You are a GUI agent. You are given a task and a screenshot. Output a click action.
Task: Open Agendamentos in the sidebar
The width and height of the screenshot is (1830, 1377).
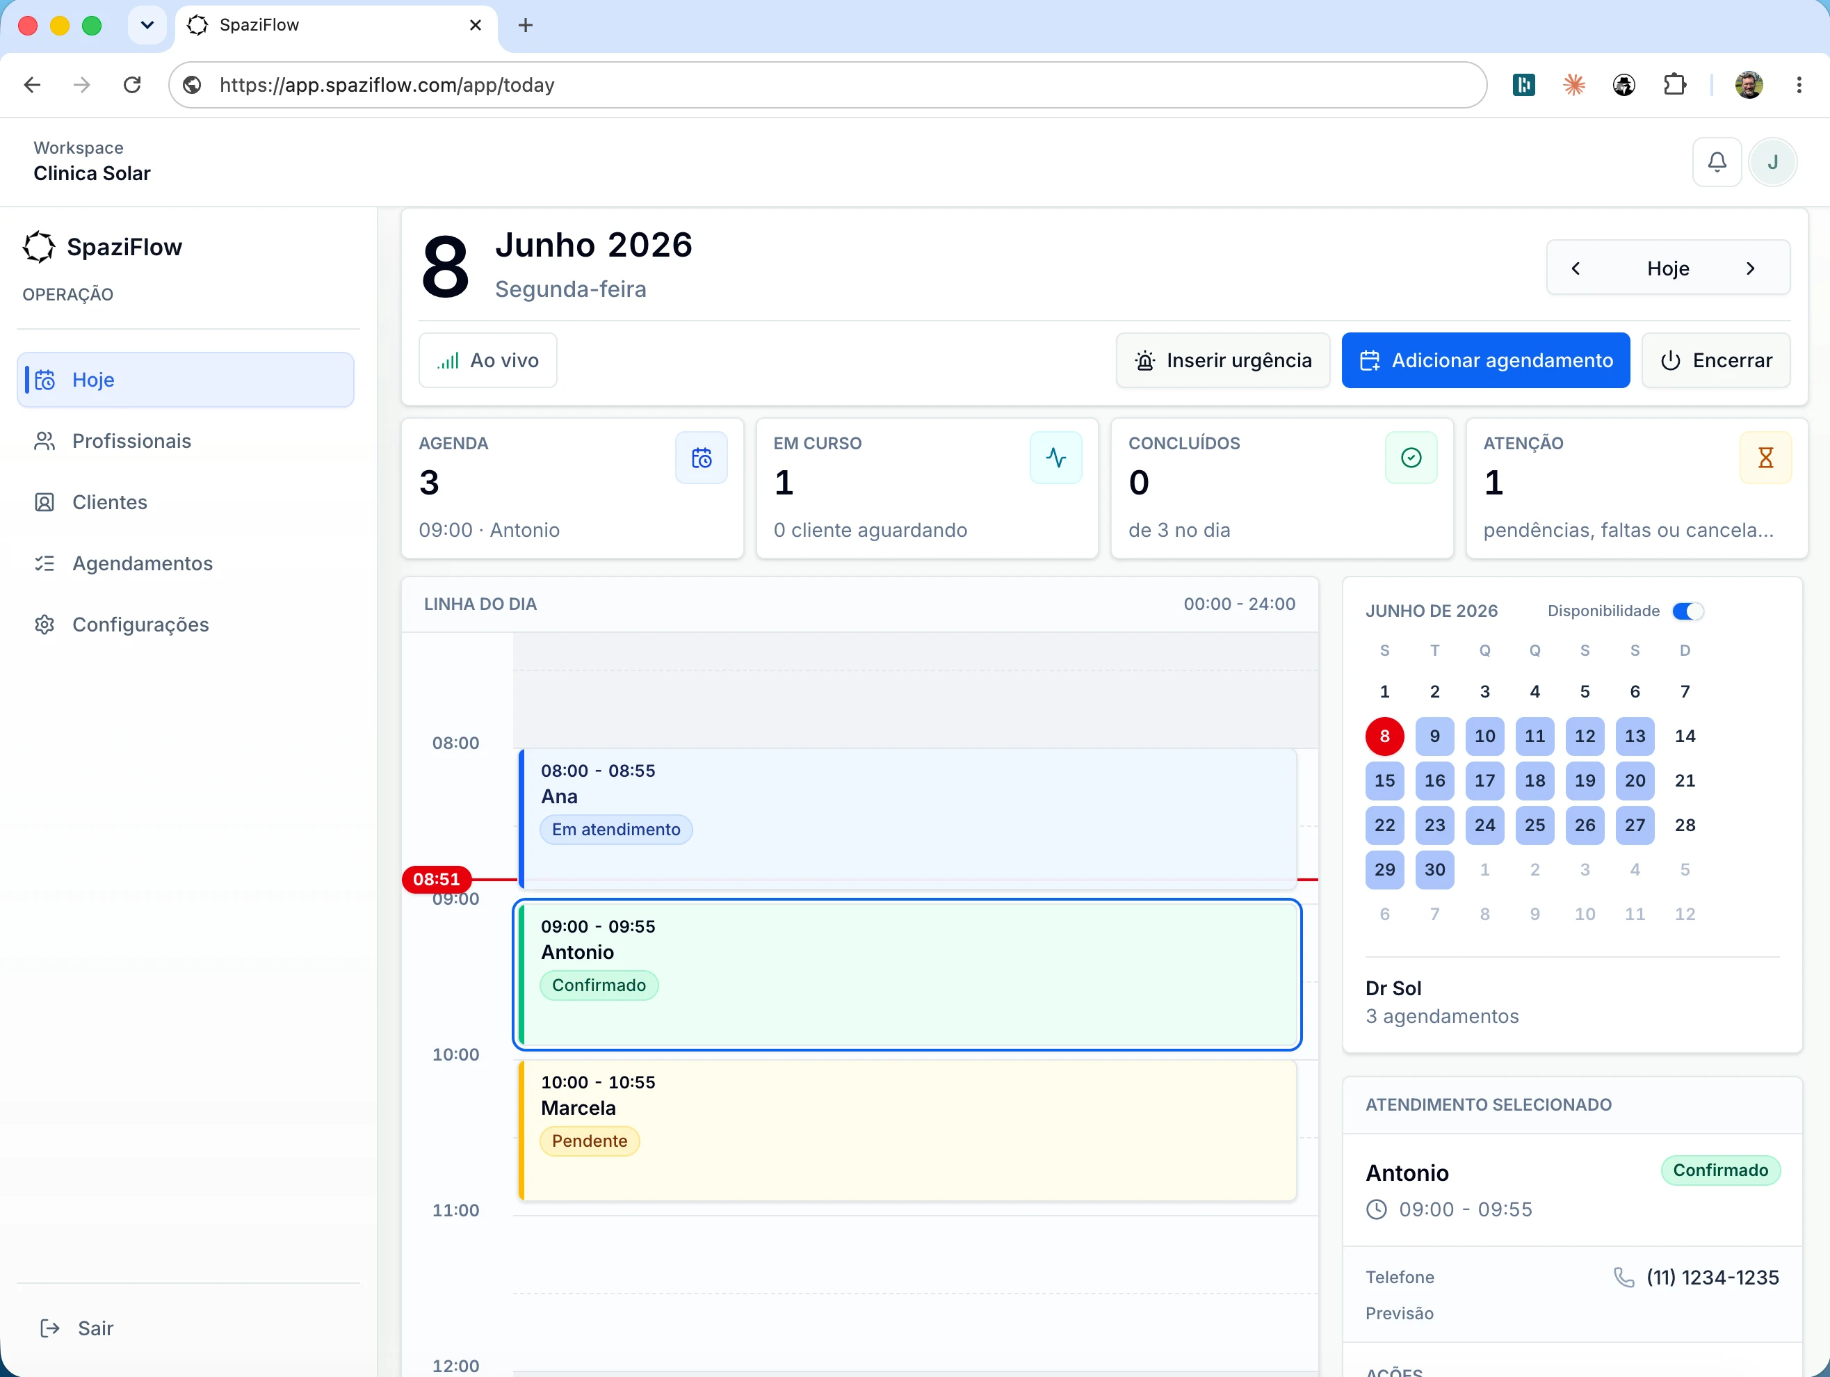186,563
